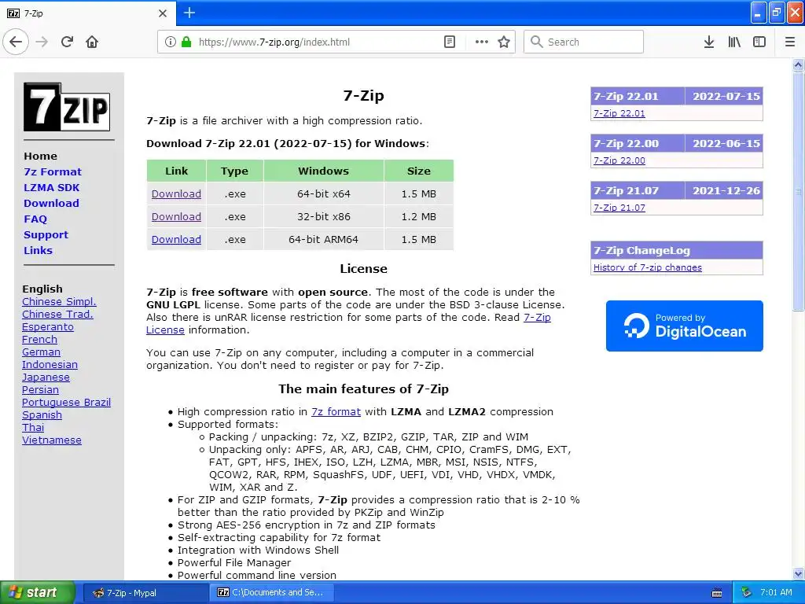Click the forward navigation arrow
The image size is (805, 604).
click(42, 42)
